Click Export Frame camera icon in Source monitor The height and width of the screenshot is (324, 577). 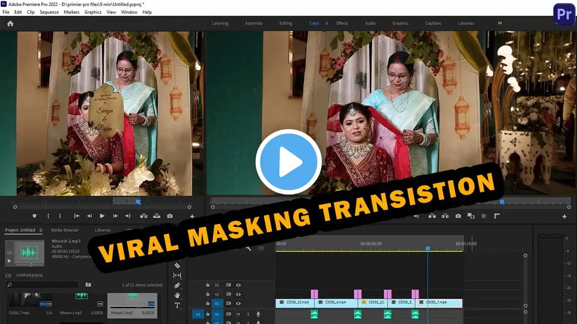pyautogui.click(x=169, y=216)
